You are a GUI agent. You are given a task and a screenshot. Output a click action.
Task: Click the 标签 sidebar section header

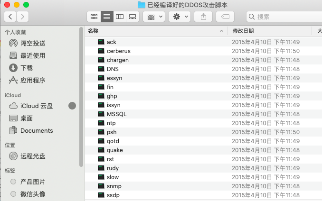10,171
